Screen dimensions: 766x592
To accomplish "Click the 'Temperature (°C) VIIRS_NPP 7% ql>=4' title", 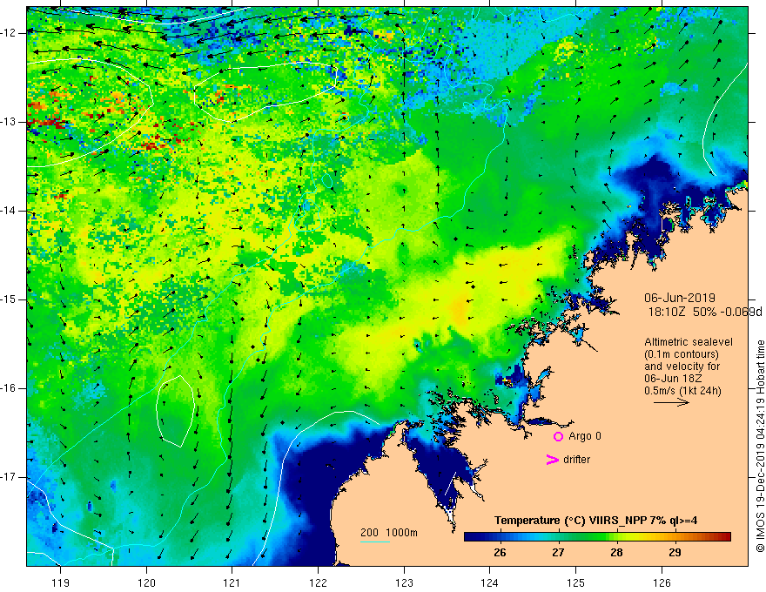I will point(595,521).
